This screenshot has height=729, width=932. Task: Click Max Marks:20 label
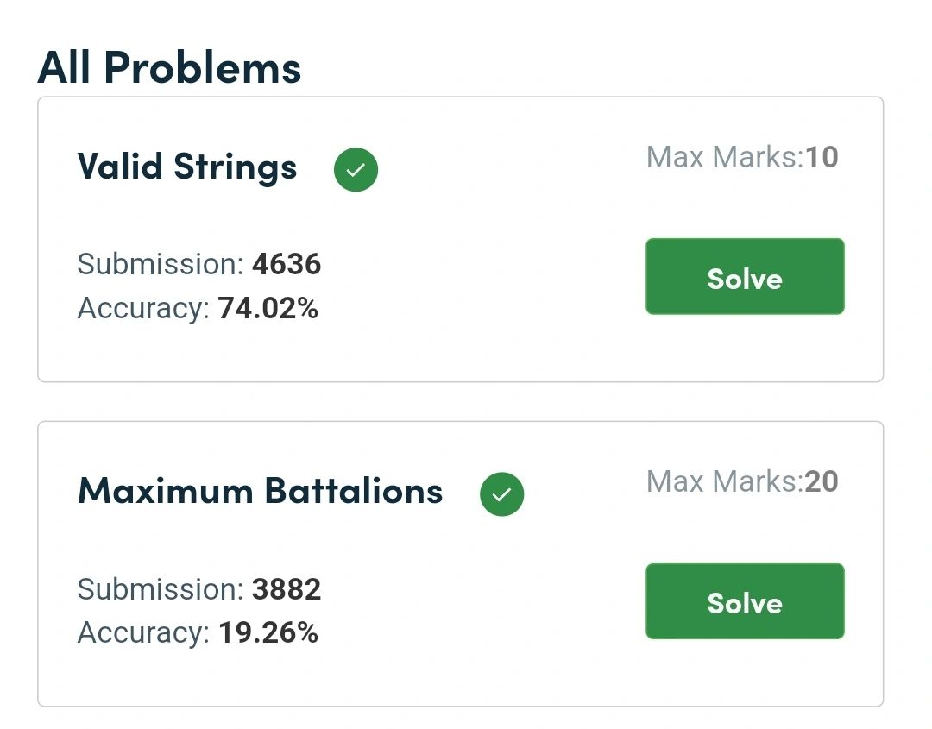click(742, 481)
